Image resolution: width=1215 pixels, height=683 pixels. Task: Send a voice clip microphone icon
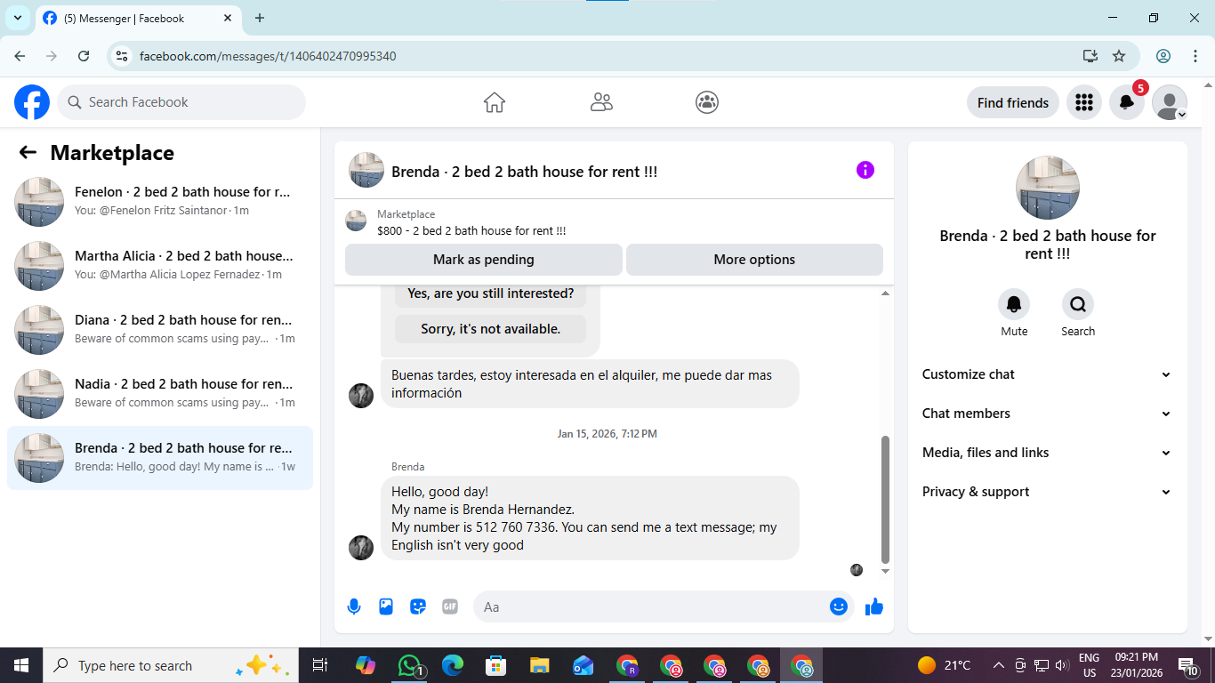tap(354, 607)
